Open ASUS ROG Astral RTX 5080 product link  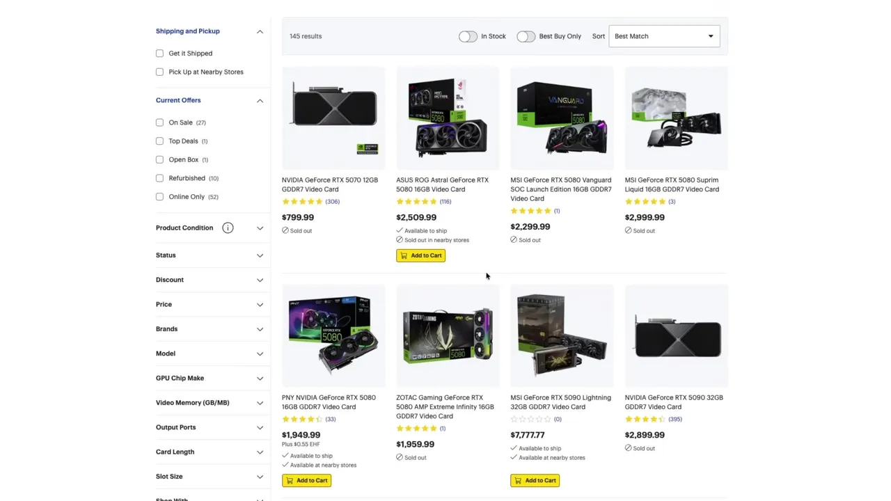point(443,184)
